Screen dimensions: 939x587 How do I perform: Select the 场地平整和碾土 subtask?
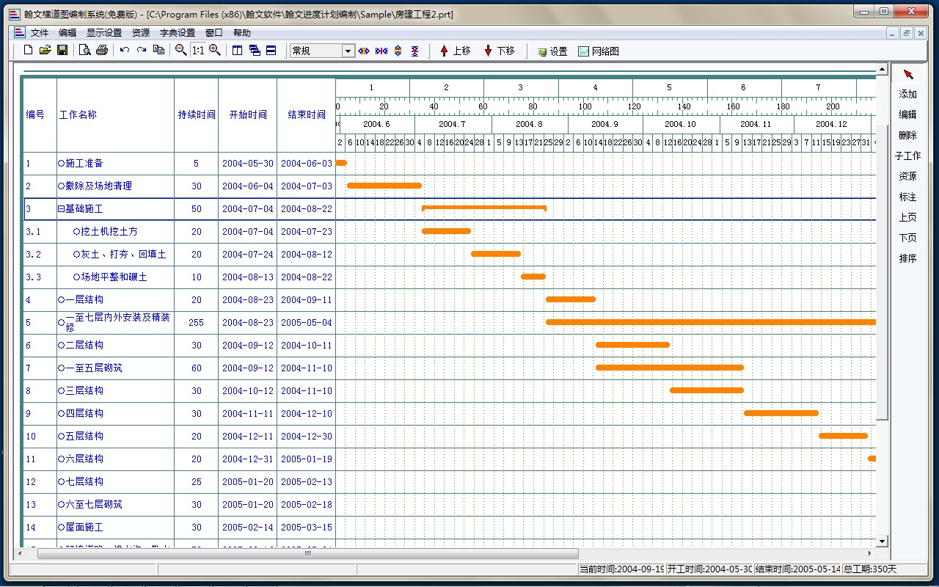click(114, 277)
